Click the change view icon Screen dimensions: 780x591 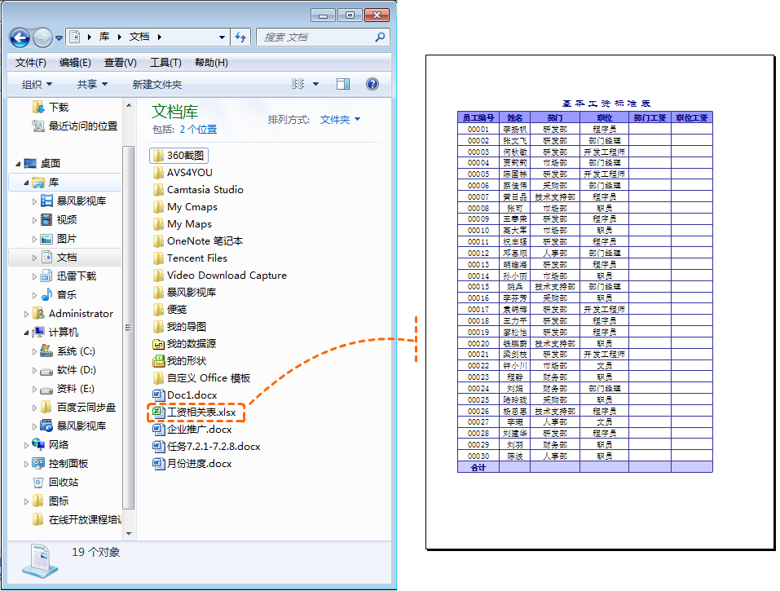298,84
